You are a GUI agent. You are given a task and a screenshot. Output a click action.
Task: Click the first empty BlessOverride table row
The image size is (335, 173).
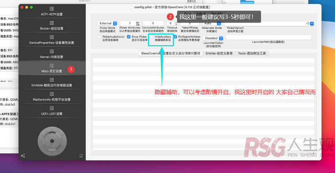pyautogui.click(x=203, y=60)
